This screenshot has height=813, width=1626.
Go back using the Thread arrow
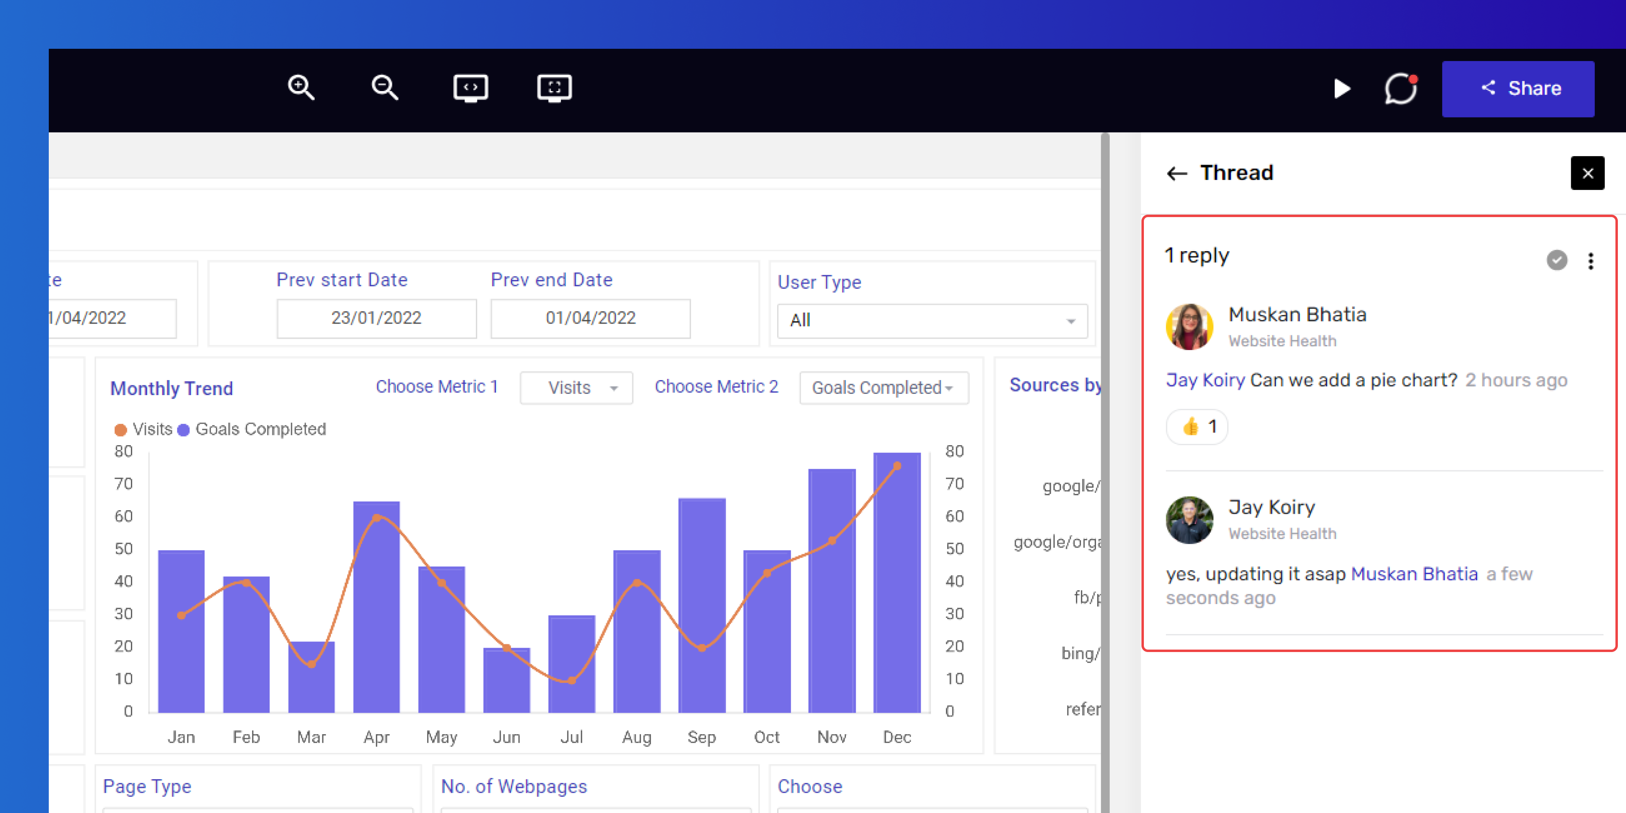pyautogui.click(x=1176, y=173)
